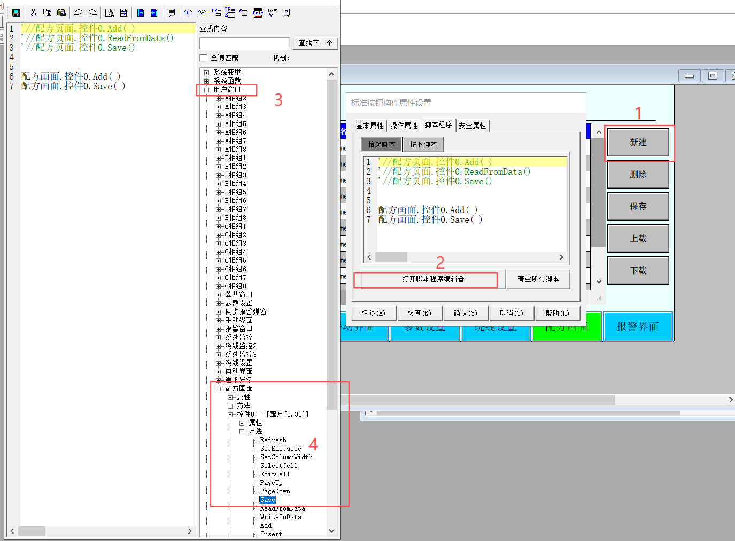Insert an IF-ELSE statement template

tap(230, 12)
